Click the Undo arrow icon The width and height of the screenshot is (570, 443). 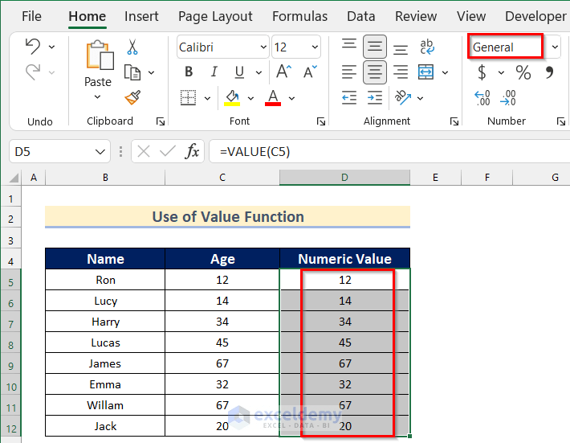(33, 47)
